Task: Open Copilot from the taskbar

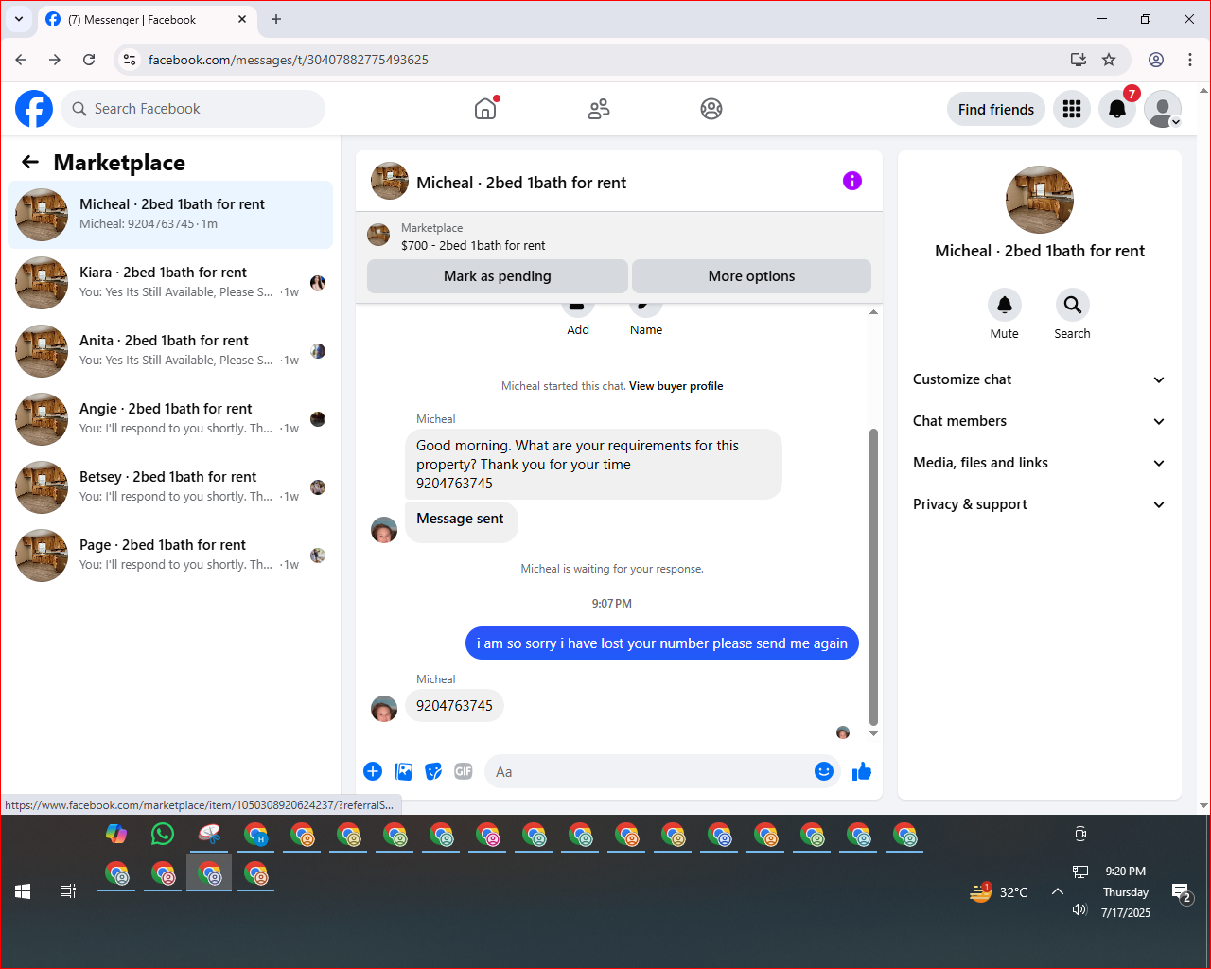Action: [x=116, y=834]
